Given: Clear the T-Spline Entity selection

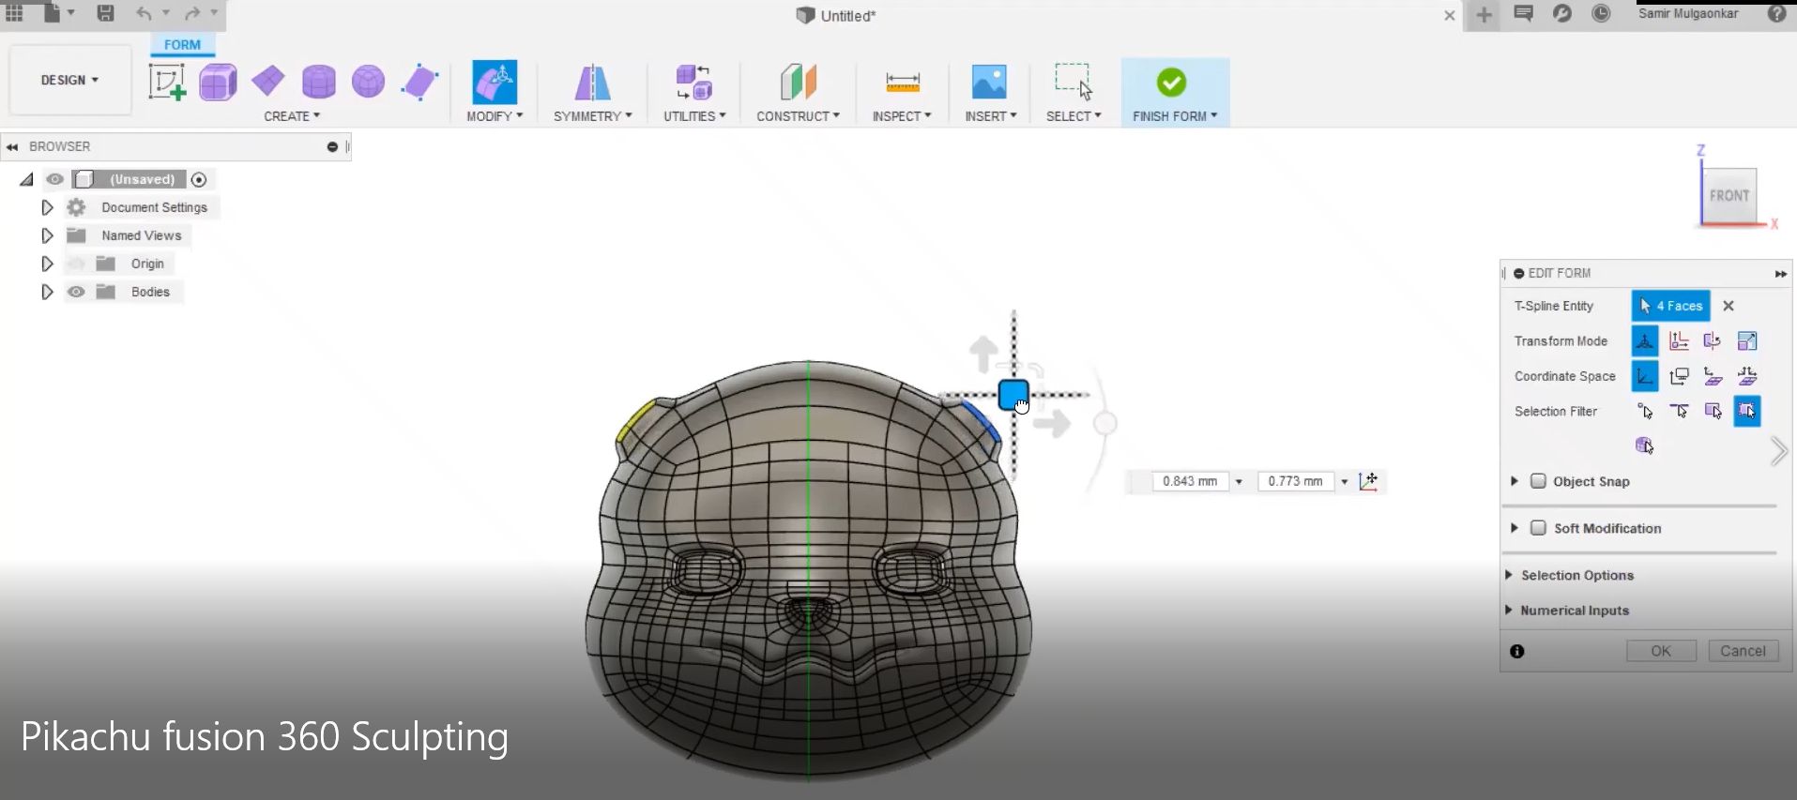Looking at the screenshot, I should tap(1728, 306).
